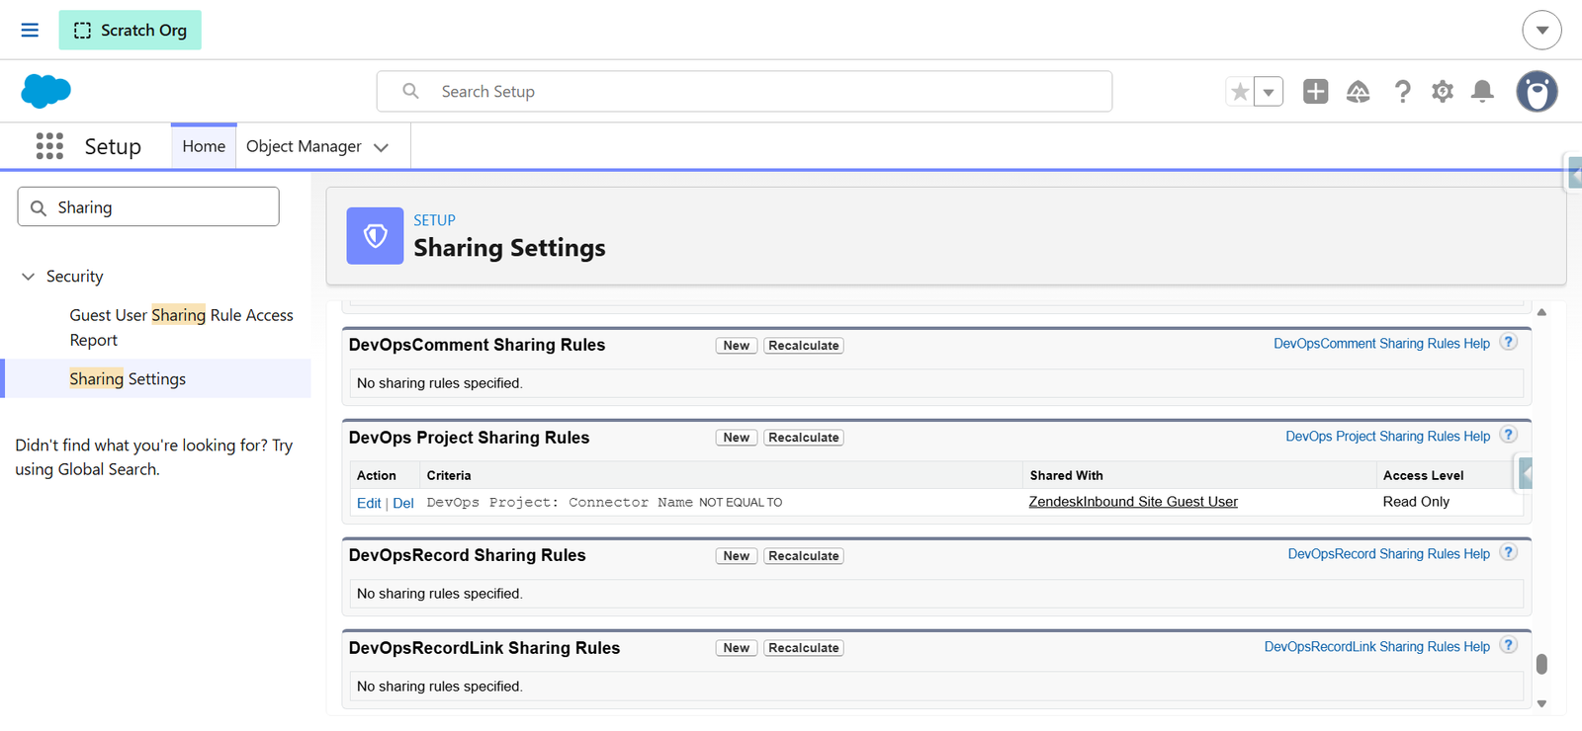This screenshot has height=731, width=1582.
Task: Open the Trailhead guidance icon
Action: pos(1358,92)
